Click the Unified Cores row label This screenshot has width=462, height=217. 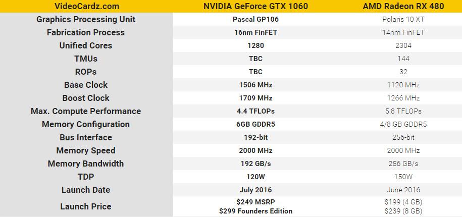(x=86, y=45)
